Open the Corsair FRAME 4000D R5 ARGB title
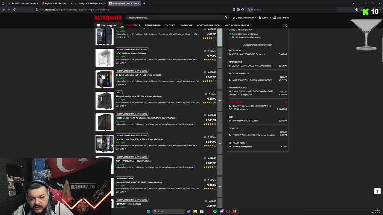383x215 pixels. coord(139,182)
